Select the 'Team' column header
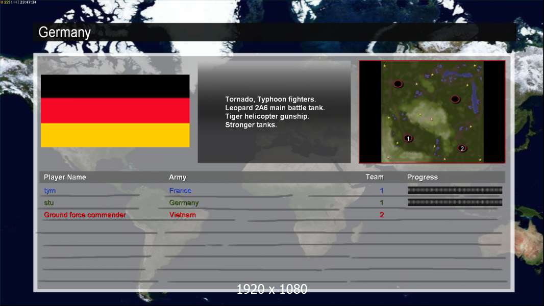 point(375,177)
